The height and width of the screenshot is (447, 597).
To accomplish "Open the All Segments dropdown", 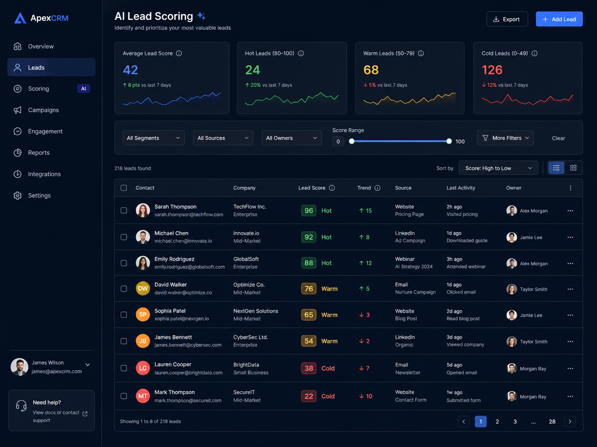I will pyautogui.click(x=153, y=138).
